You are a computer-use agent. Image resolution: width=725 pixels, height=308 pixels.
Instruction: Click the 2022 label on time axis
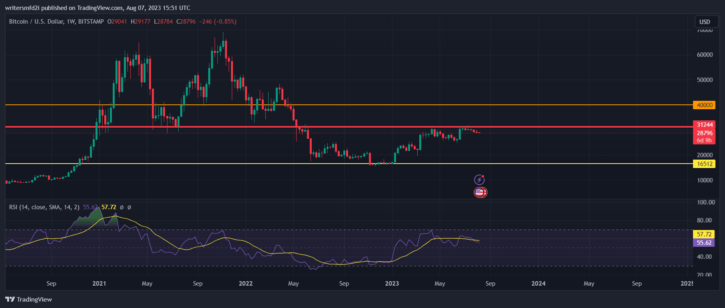pyautogui.click(x=245, y=283)
